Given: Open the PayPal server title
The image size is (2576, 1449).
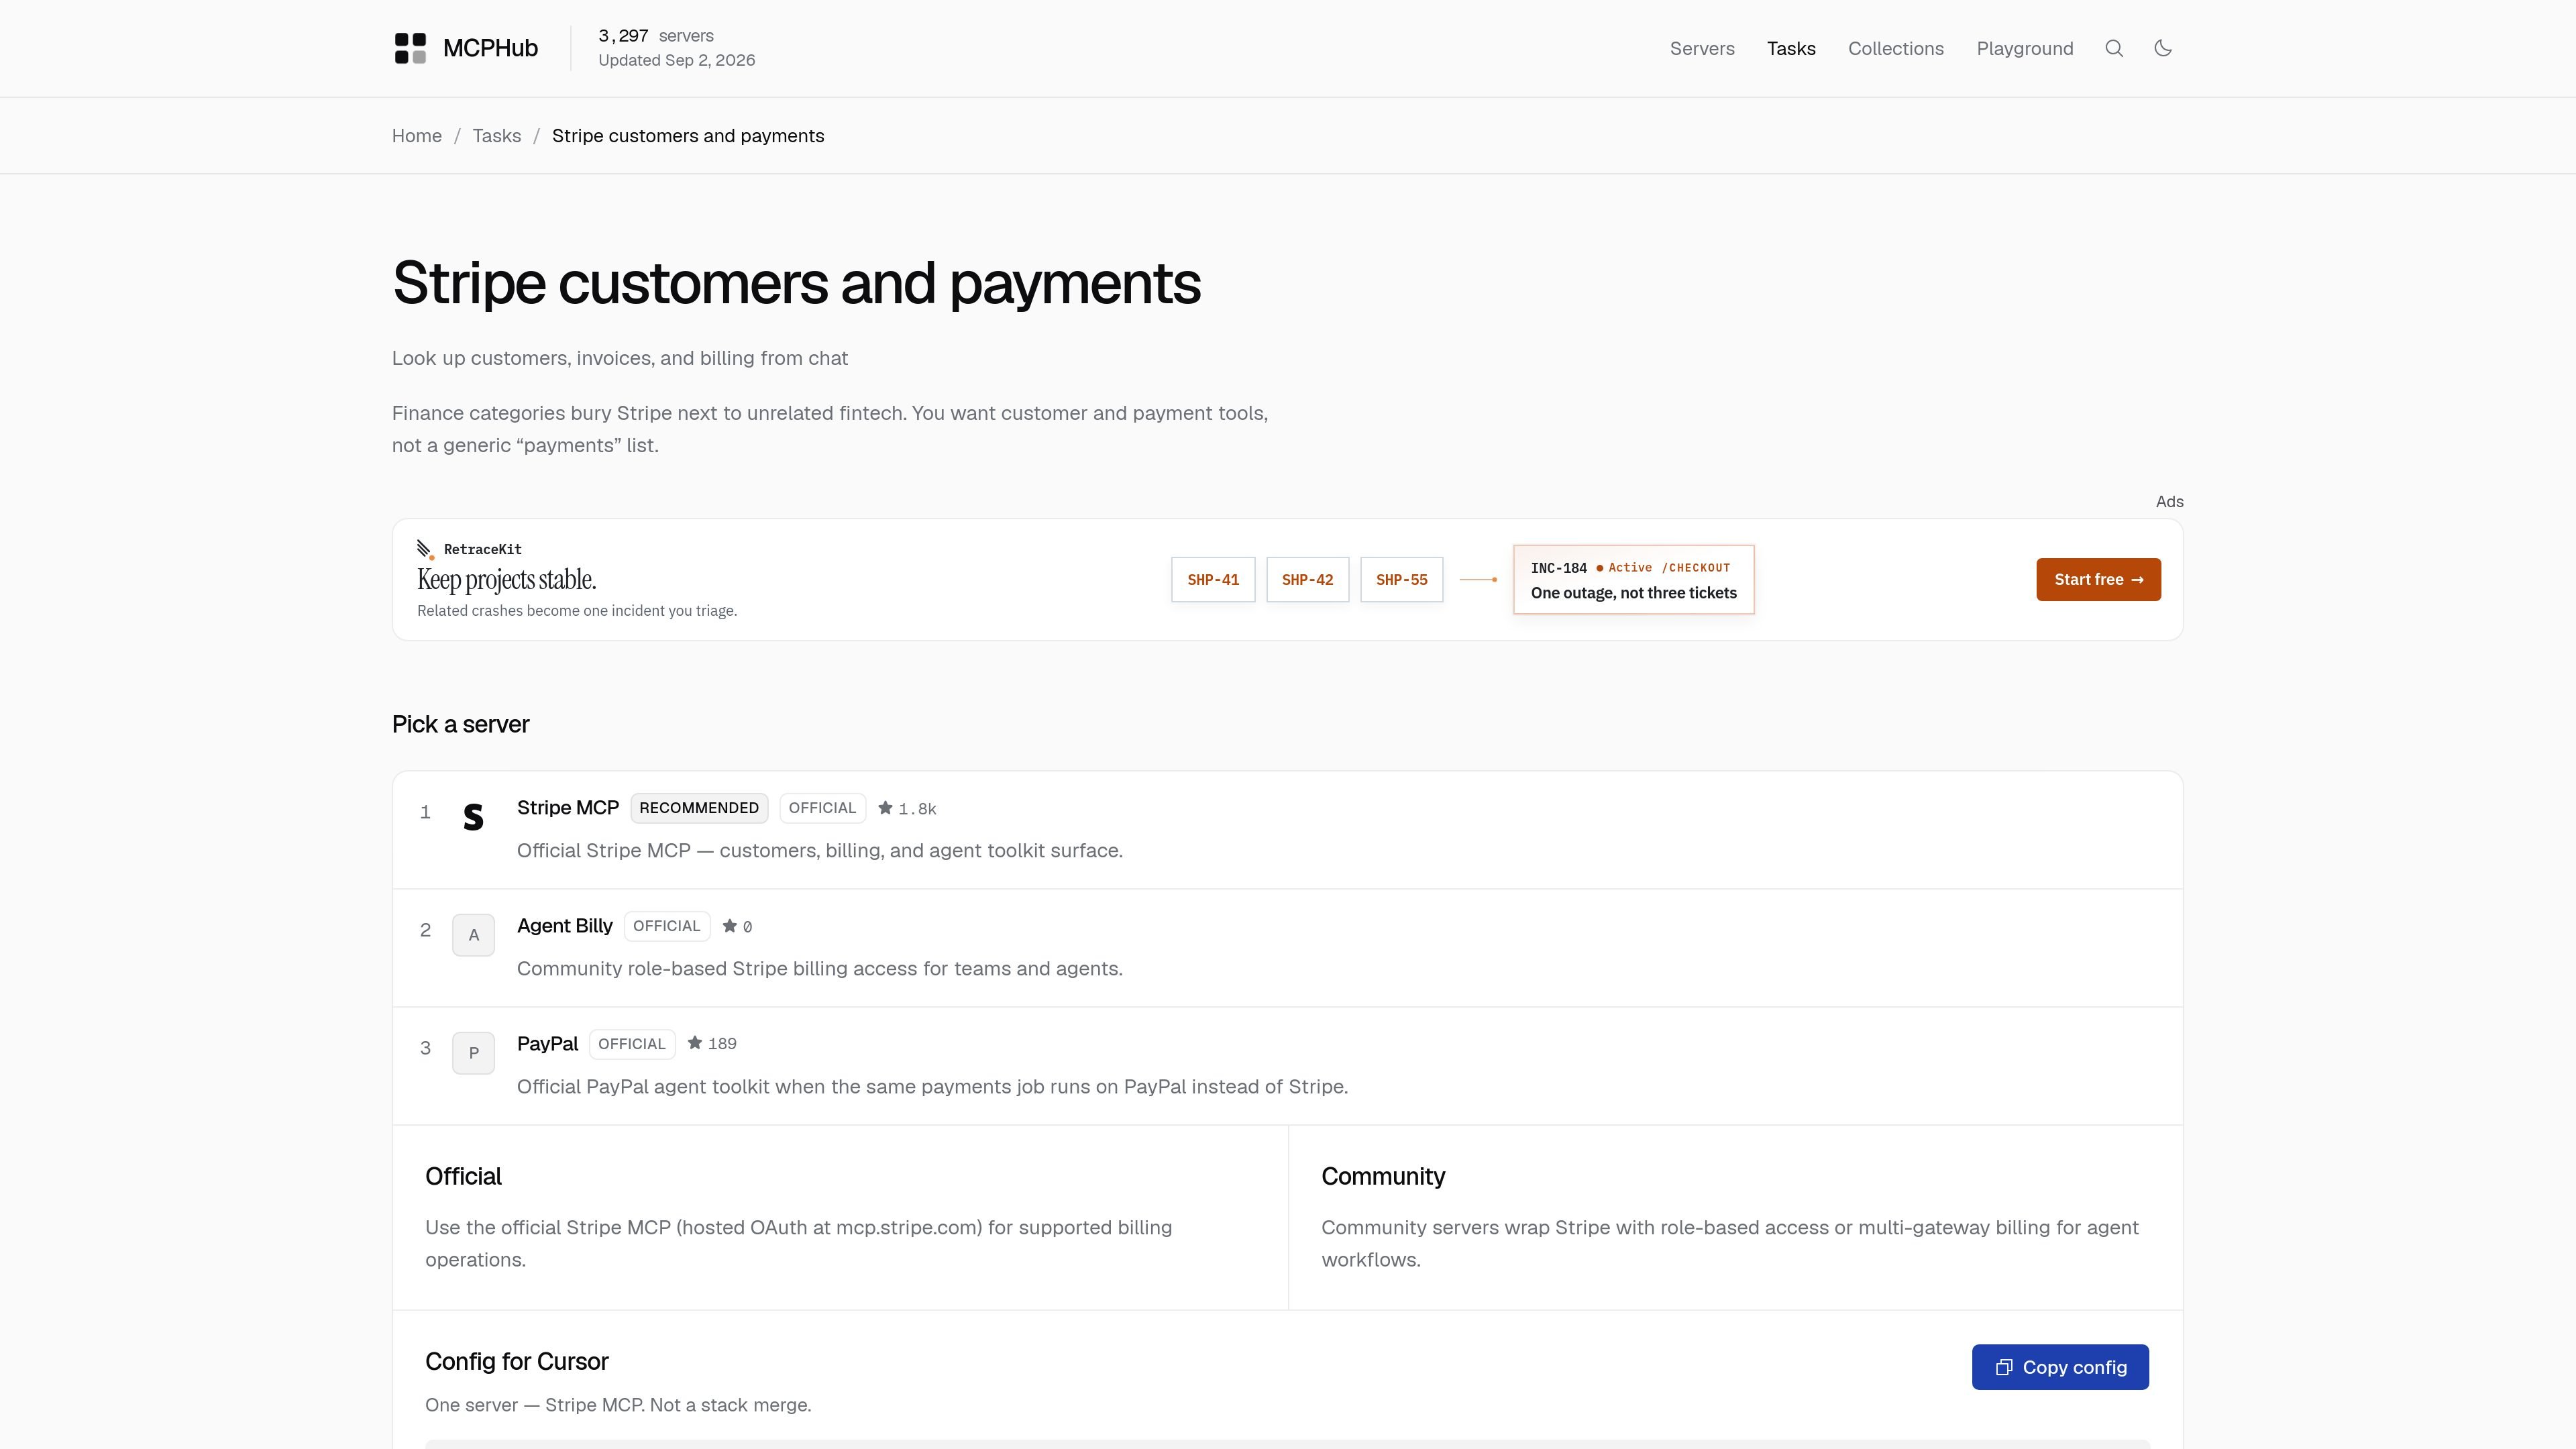Looking at the screenshot, I should coord(547,1044).
